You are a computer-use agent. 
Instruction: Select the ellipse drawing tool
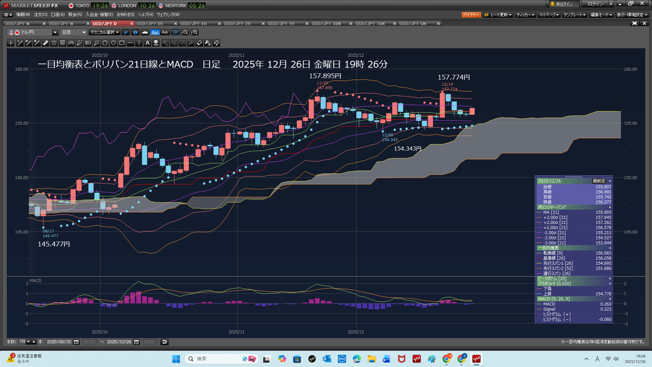point(114,43)
